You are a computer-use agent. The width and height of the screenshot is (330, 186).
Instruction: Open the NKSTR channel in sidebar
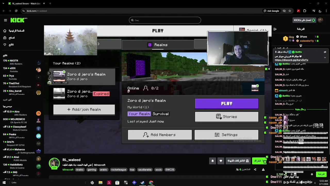[x=22, y=62]
